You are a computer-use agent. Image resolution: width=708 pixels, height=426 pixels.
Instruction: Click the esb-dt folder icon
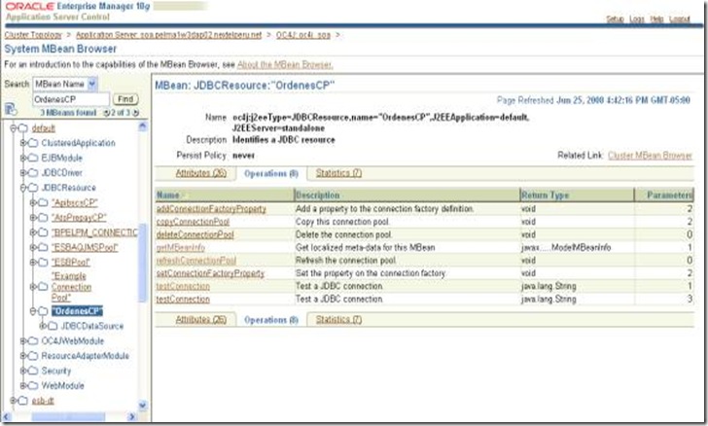(23, 401)
